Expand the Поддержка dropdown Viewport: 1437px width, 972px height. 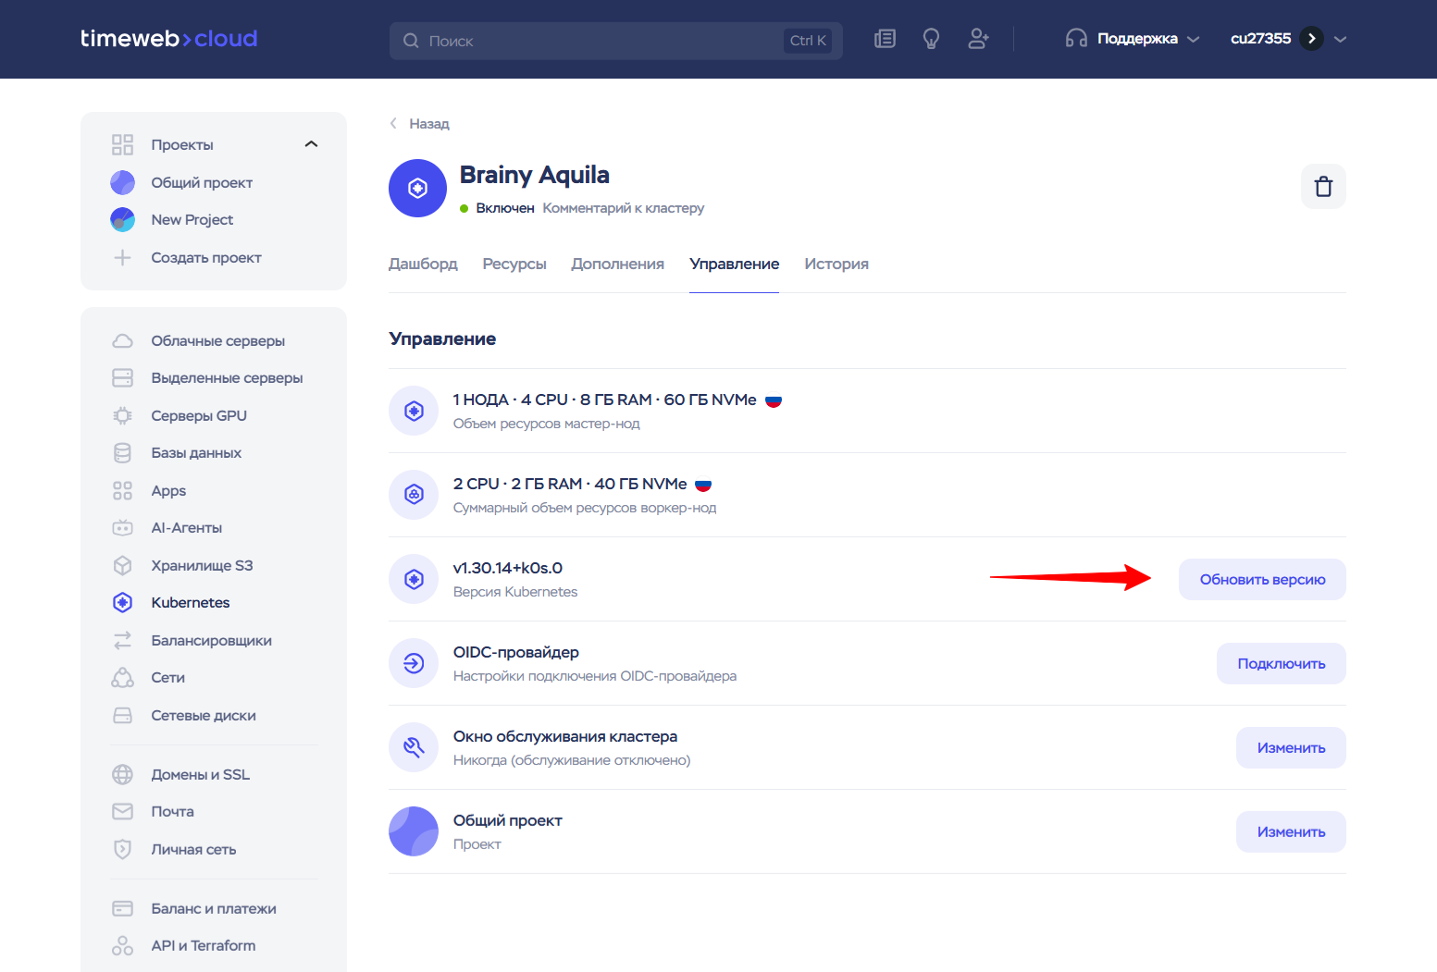(x=1133, y=39)
